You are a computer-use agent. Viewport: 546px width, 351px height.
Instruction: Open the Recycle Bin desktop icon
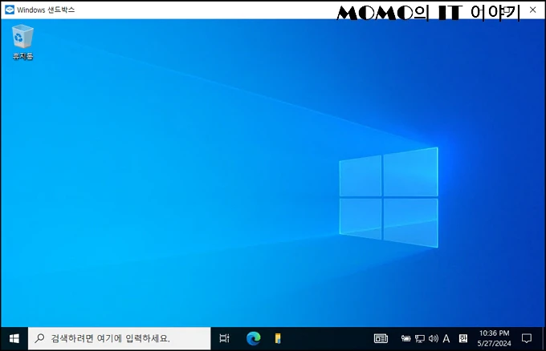[22, 42]
